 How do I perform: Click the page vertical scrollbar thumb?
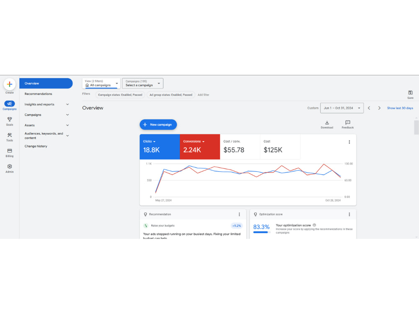[x=416, y=128]
